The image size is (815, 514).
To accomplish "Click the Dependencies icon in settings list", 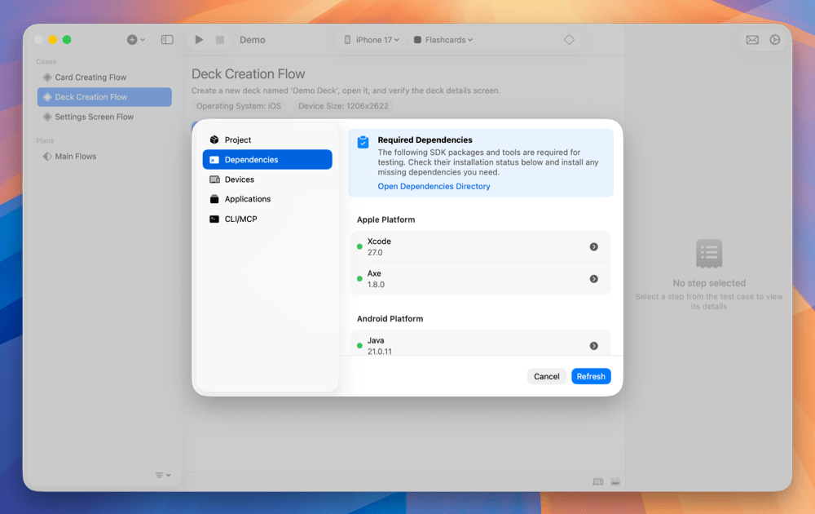I will pos(214,160).
